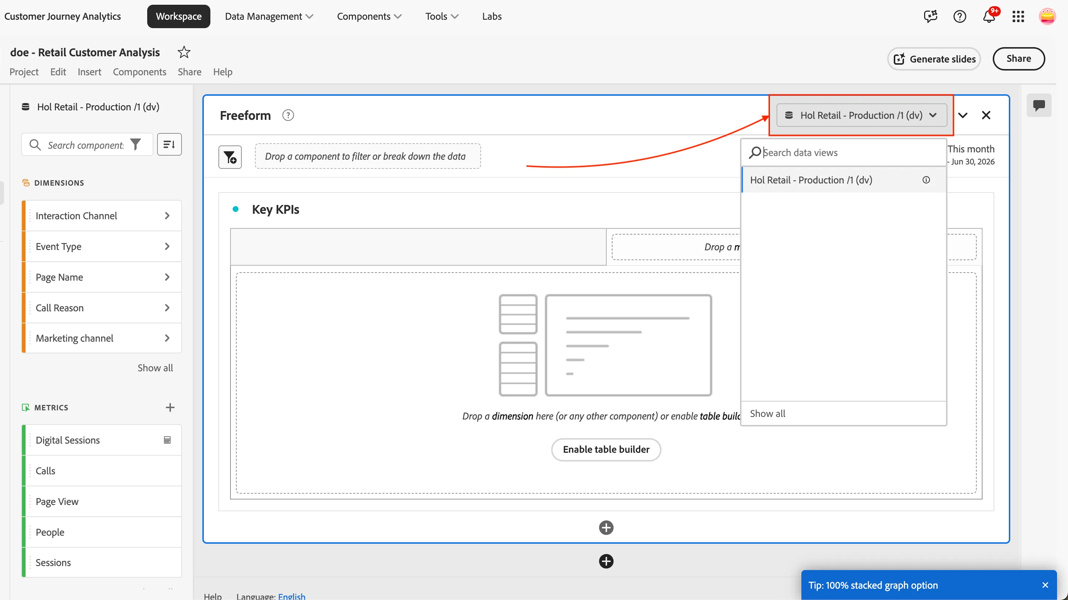Collapse the Freeform panel chevron

pos(963,115)
